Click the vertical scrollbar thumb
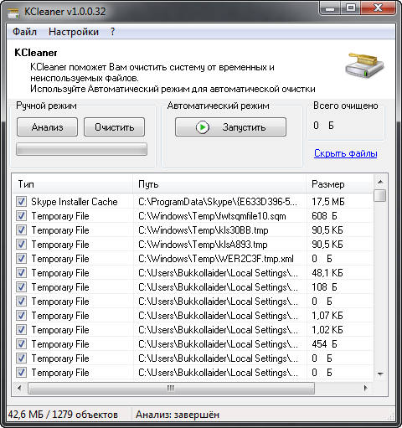 click(380, 195)
